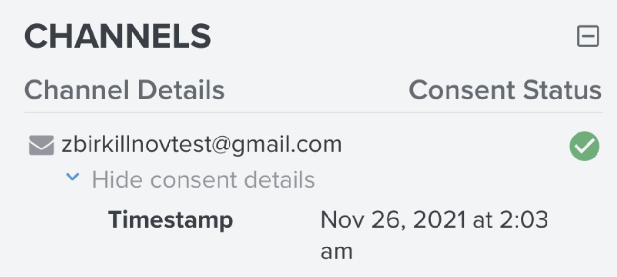Click the envelope email channel icon
This screenshot has width=617, height=277.
pos(41,145)
